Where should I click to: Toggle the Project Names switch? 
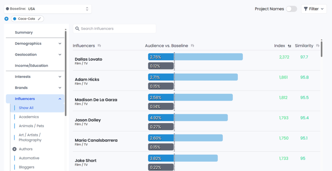pos(291,9)
